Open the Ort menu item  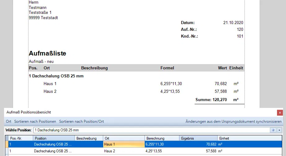8,121
